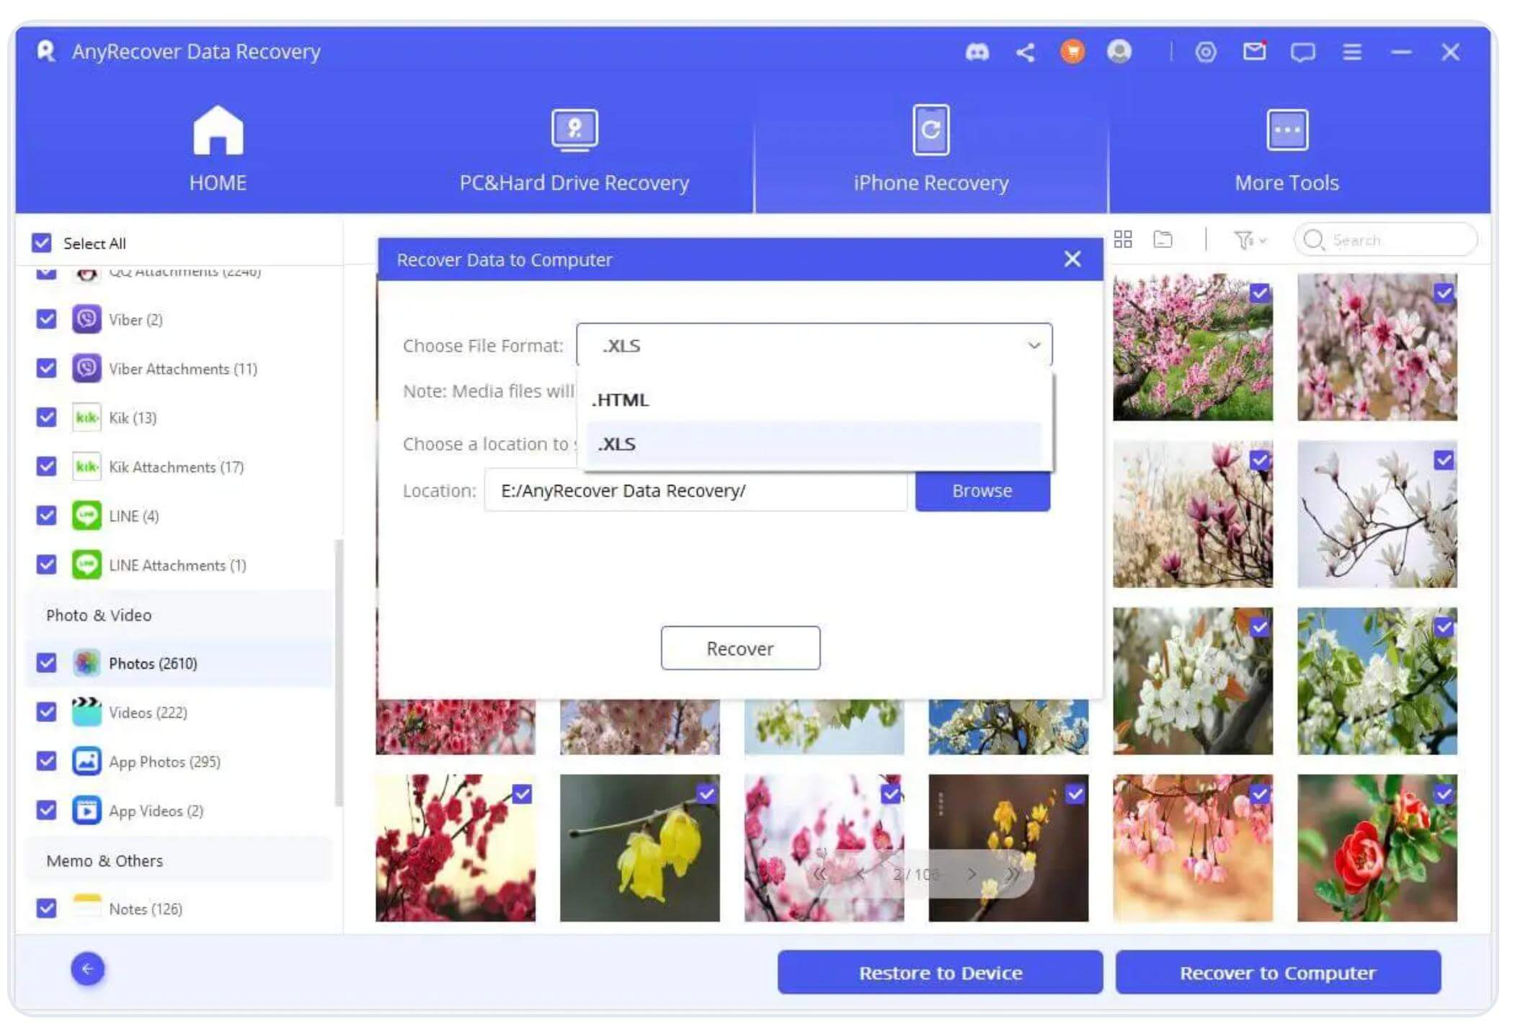Click the share icon in title bar
1515x1029 pixels.
pos(1025,52)
